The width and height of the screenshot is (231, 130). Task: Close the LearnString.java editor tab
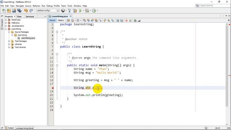coord(70,16)
